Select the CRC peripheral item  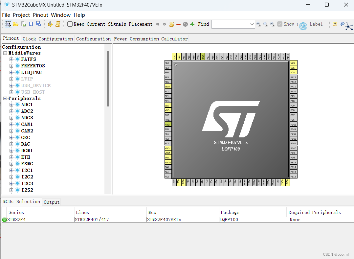pos(26,138)
